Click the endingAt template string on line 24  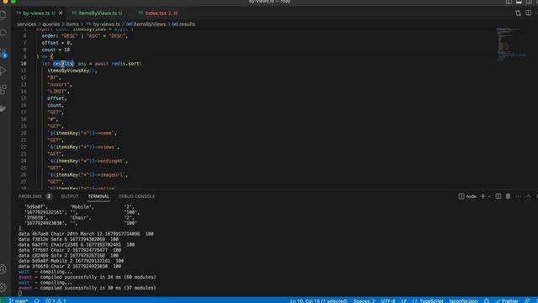pos(86,161)
